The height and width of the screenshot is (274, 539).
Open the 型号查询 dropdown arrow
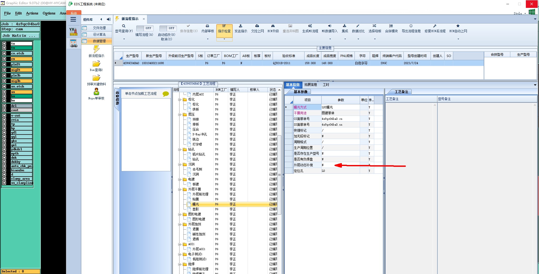124,39
